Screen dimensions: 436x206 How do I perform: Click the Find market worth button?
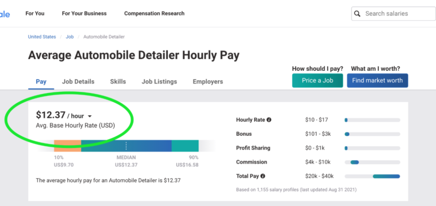point(377,80)
